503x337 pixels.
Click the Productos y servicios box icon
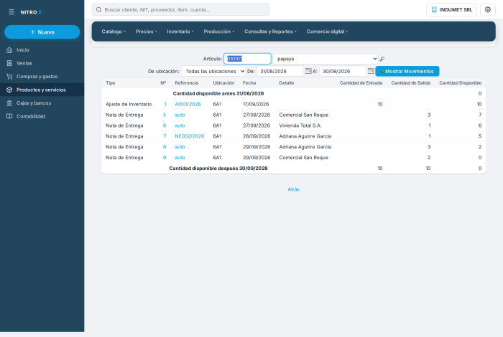[9, 90]
